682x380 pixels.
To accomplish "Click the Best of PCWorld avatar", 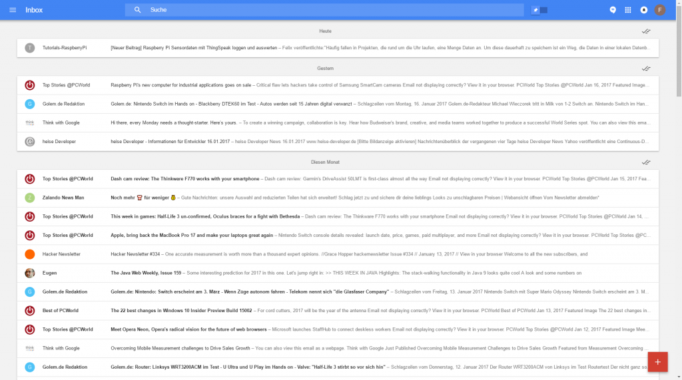I will [29, 310].
